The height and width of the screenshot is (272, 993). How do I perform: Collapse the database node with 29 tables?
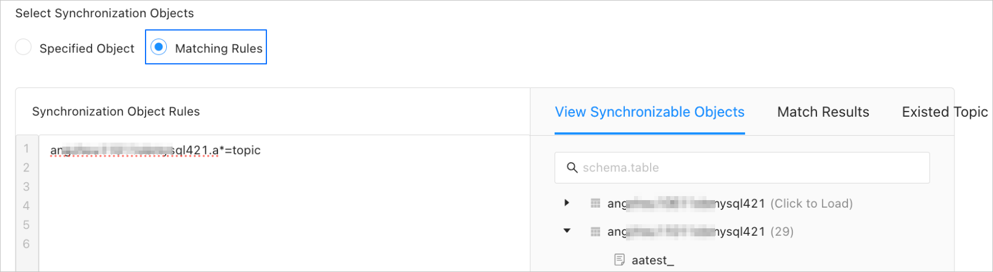567,231
